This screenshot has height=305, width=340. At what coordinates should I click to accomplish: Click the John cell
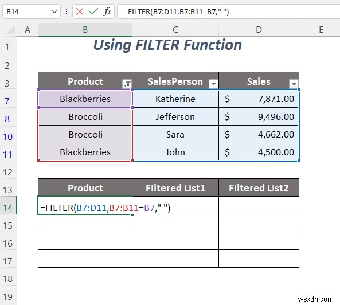175,152
